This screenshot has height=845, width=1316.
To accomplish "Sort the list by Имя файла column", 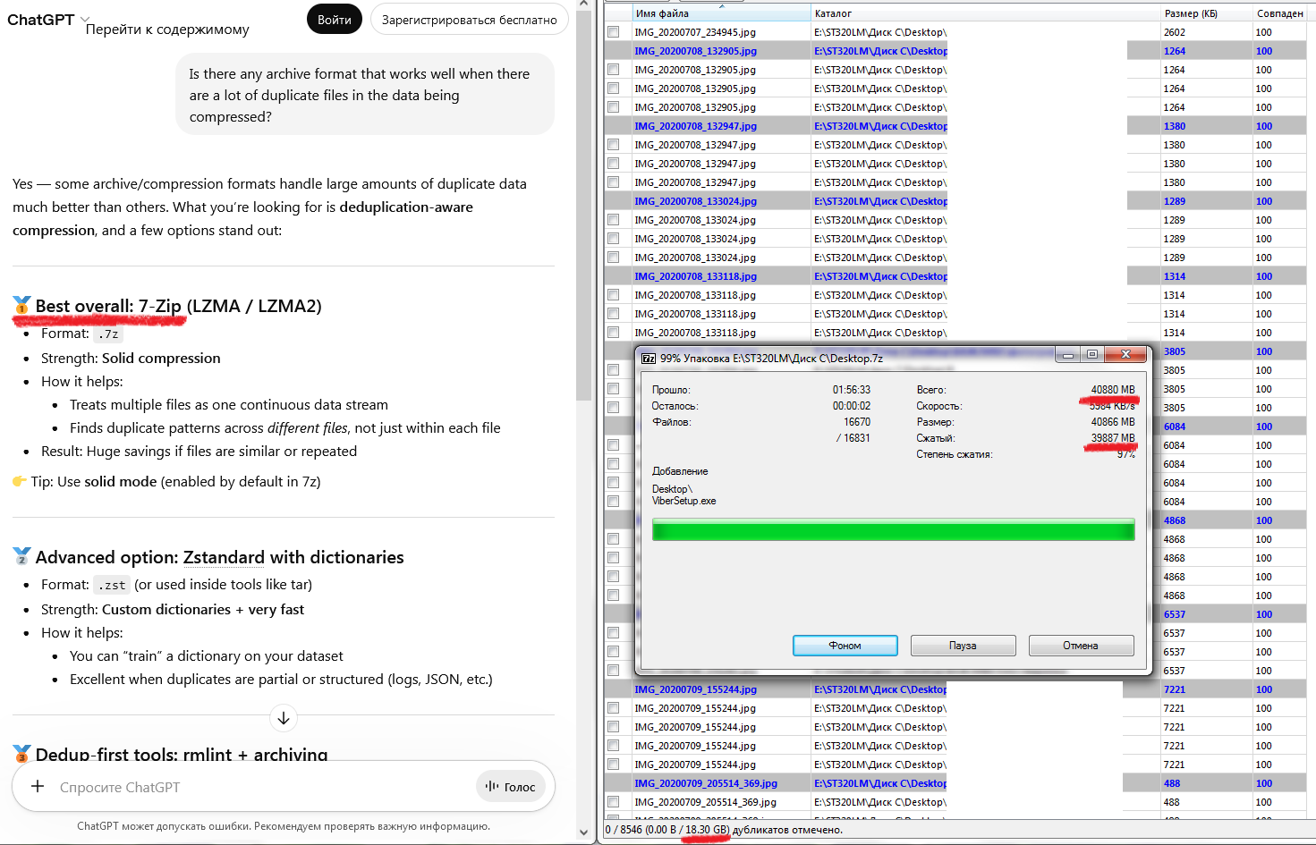I will pyautogui.click(x=707, y=13).
